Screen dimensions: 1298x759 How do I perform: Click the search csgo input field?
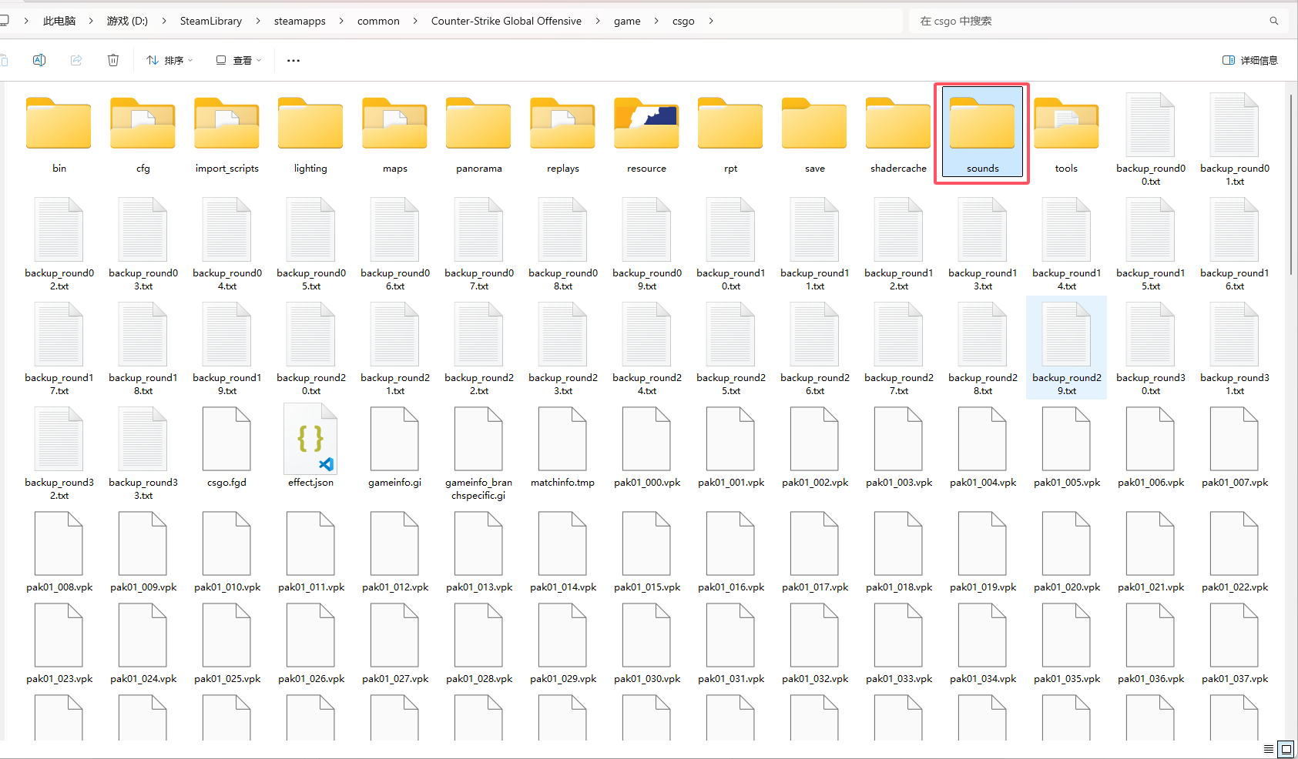1086,21
